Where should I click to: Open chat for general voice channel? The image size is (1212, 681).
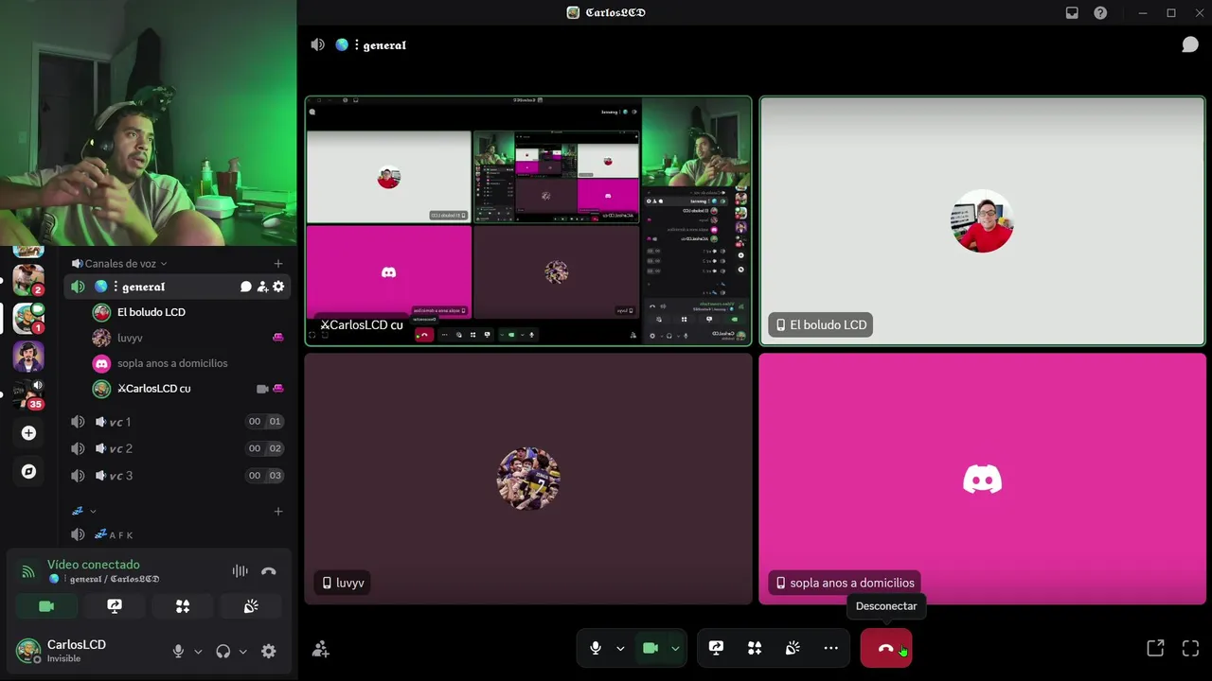pos(246,287)
